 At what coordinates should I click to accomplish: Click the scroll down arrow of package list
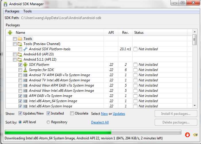[195, 106]
